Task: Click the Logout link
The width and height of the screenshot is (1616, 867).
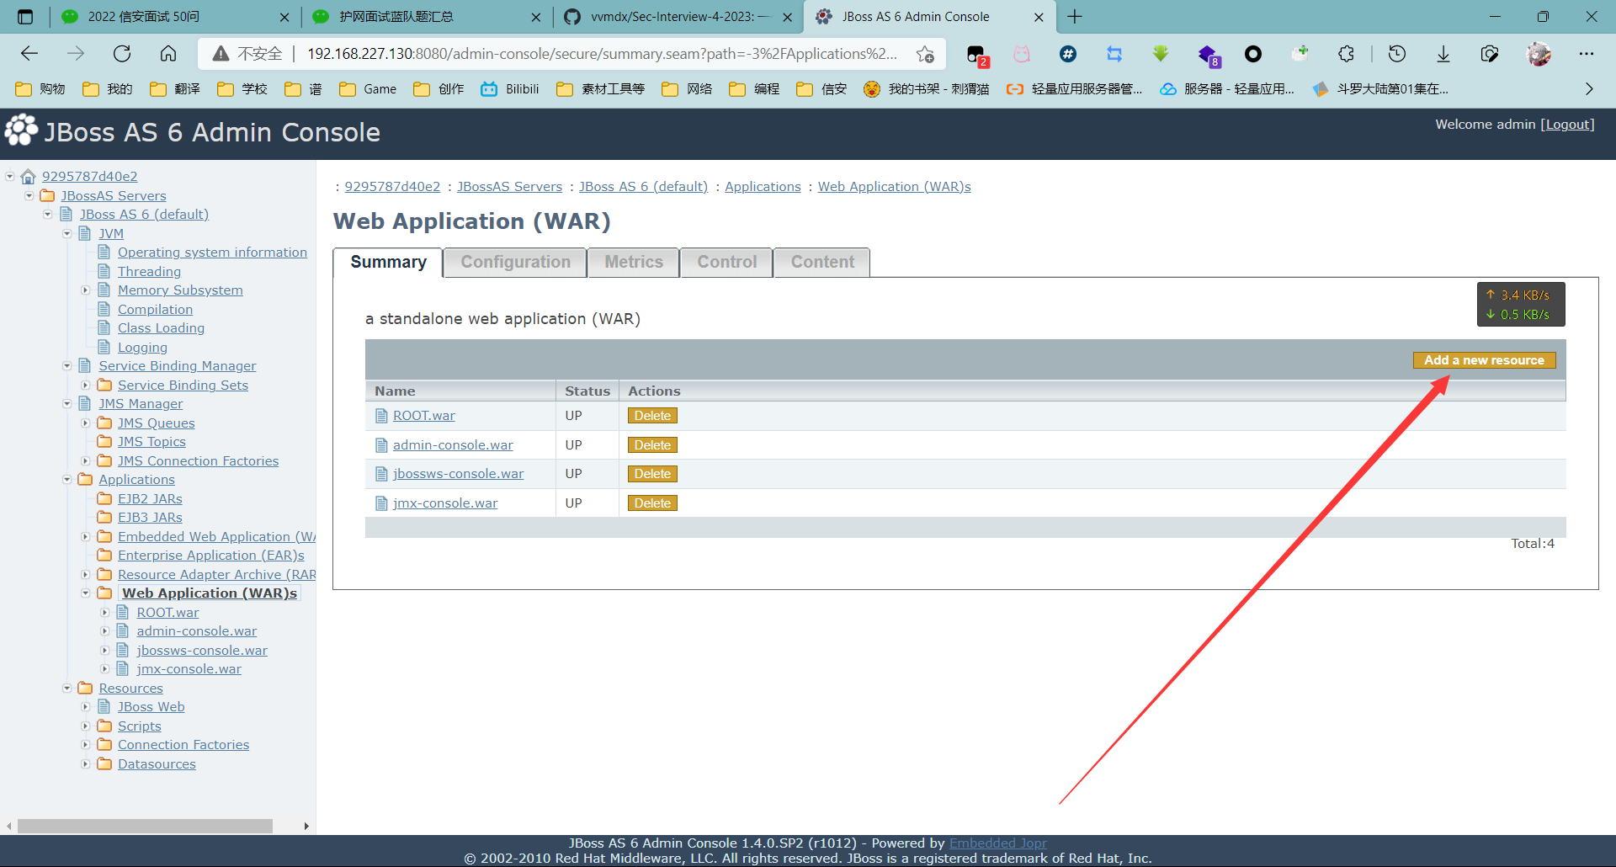Action: (x=1567, y=124)
